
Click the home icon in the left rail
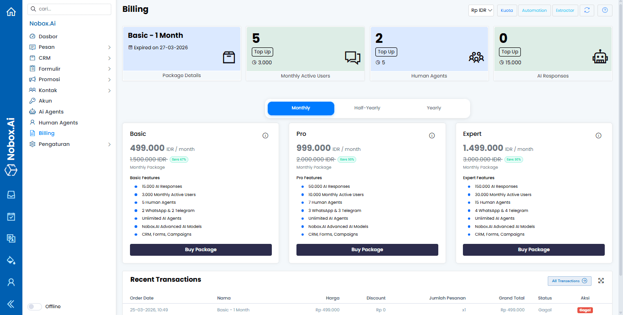11,12
